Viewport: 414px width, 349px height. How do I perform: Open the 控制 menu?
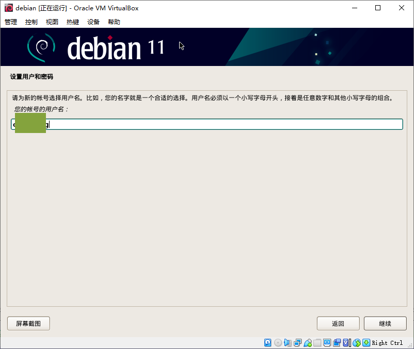coord(31,22)
